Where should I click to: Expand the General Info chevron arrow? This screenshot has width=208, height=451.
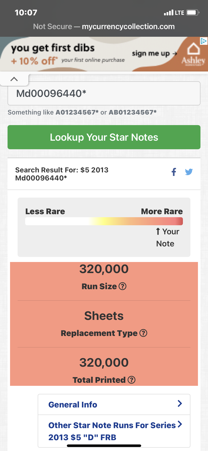click(180, 403)
